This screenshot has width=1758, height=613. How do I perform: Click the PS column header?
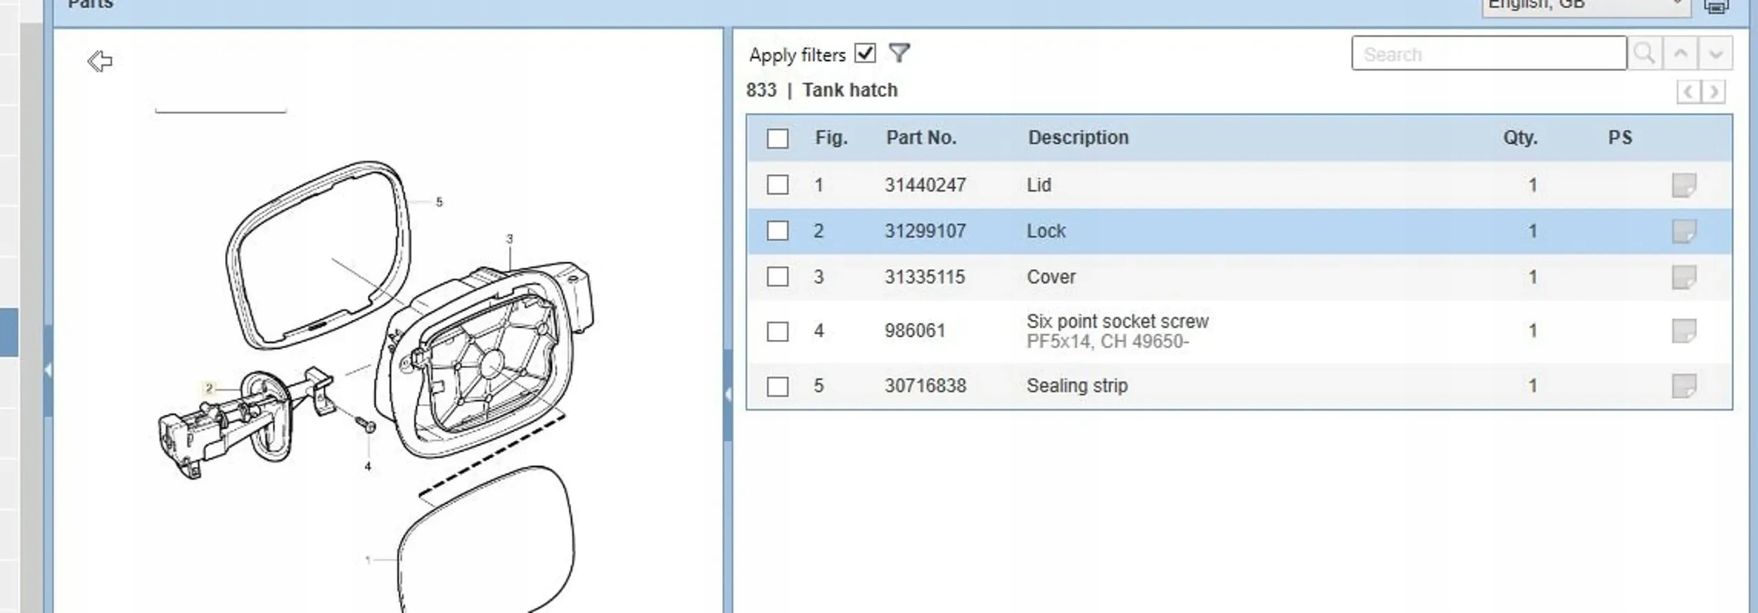[1620, 138]
